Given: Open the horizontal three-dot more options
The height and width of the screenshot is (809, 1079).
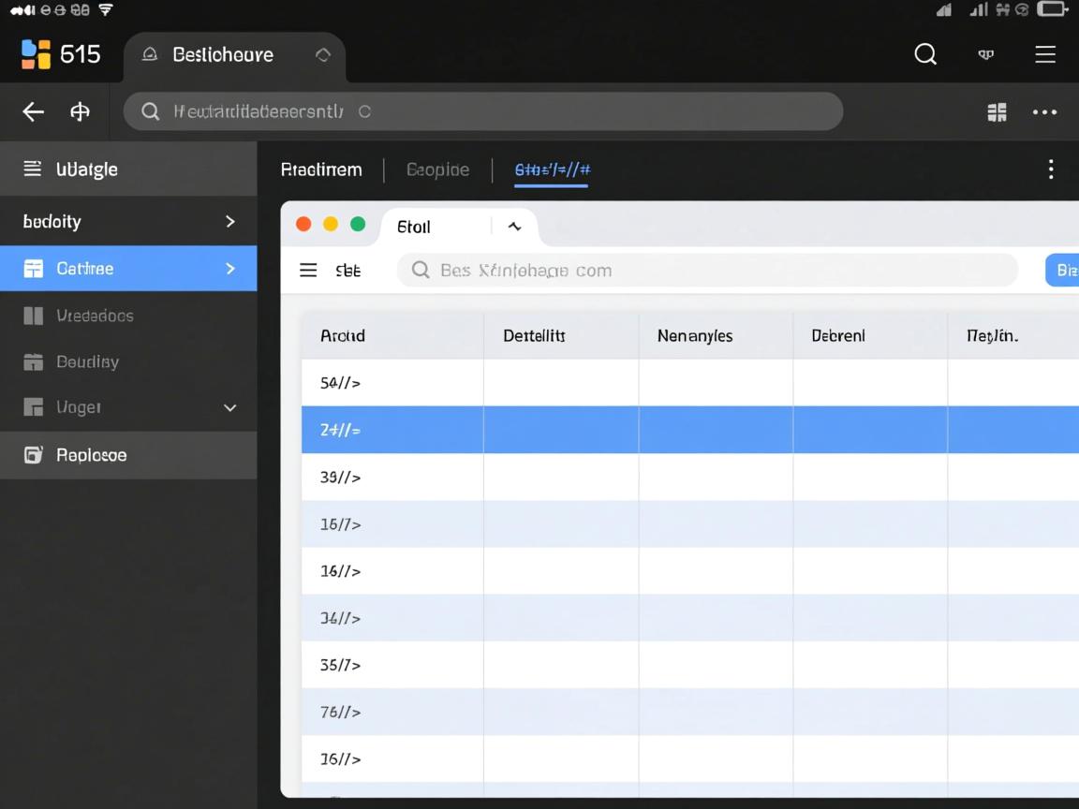Looking at the screenshot, I should click(x=1044, y=112).
